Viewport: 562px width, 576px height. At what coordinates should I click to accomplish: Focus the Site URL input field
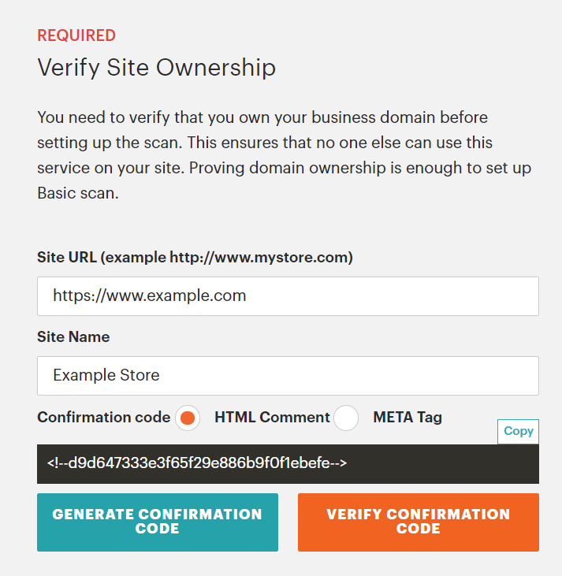(288, 296)
